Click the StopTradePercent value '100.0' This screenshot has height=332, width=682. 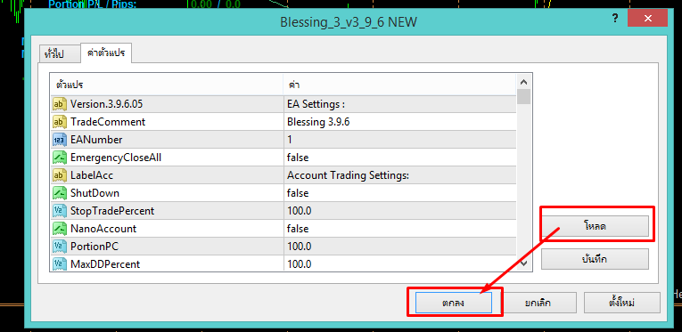pyautogui.click(x=399, y=211)
